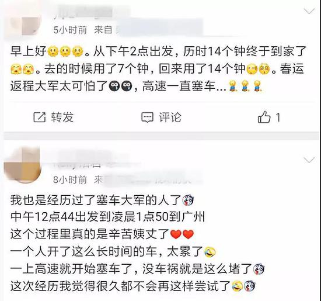
Task: Expand the second post's chevron options menu
Action: tap(309, 160)
